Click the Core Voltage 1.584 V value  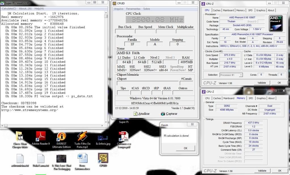click(257, 29)
